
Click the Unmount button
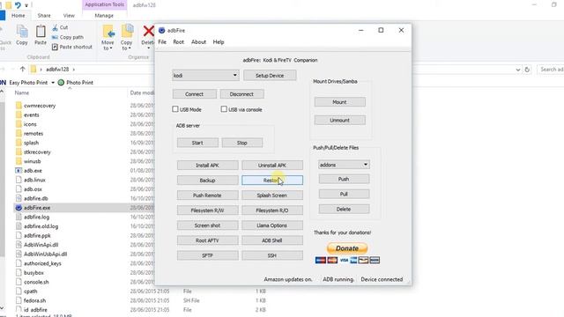(x=340, y=120)
